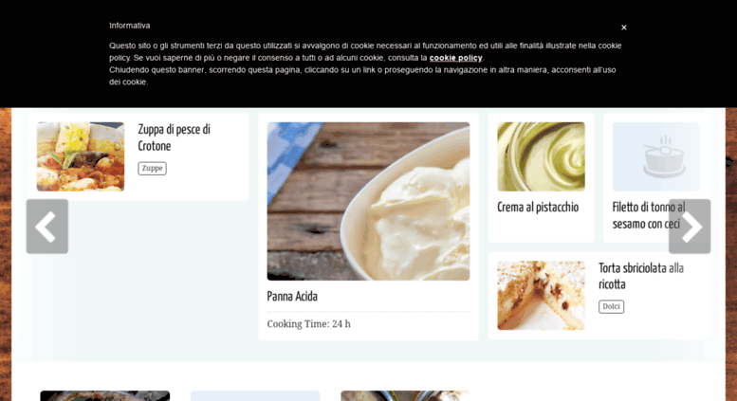
Task: Open the Panna Acida recipe title
Action: pyautogui.click(x=292, y=297)
